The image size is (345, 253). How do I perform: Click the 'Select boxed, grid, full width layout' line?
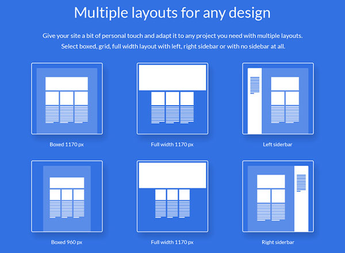[173, 46]
